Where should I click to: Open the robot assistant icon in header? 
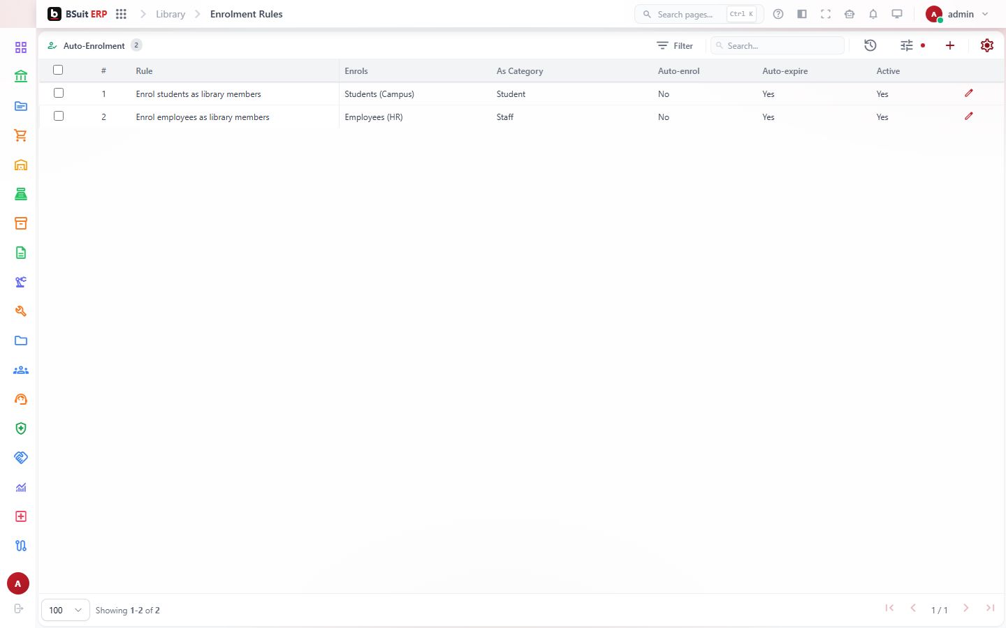(x=850, y=14)
